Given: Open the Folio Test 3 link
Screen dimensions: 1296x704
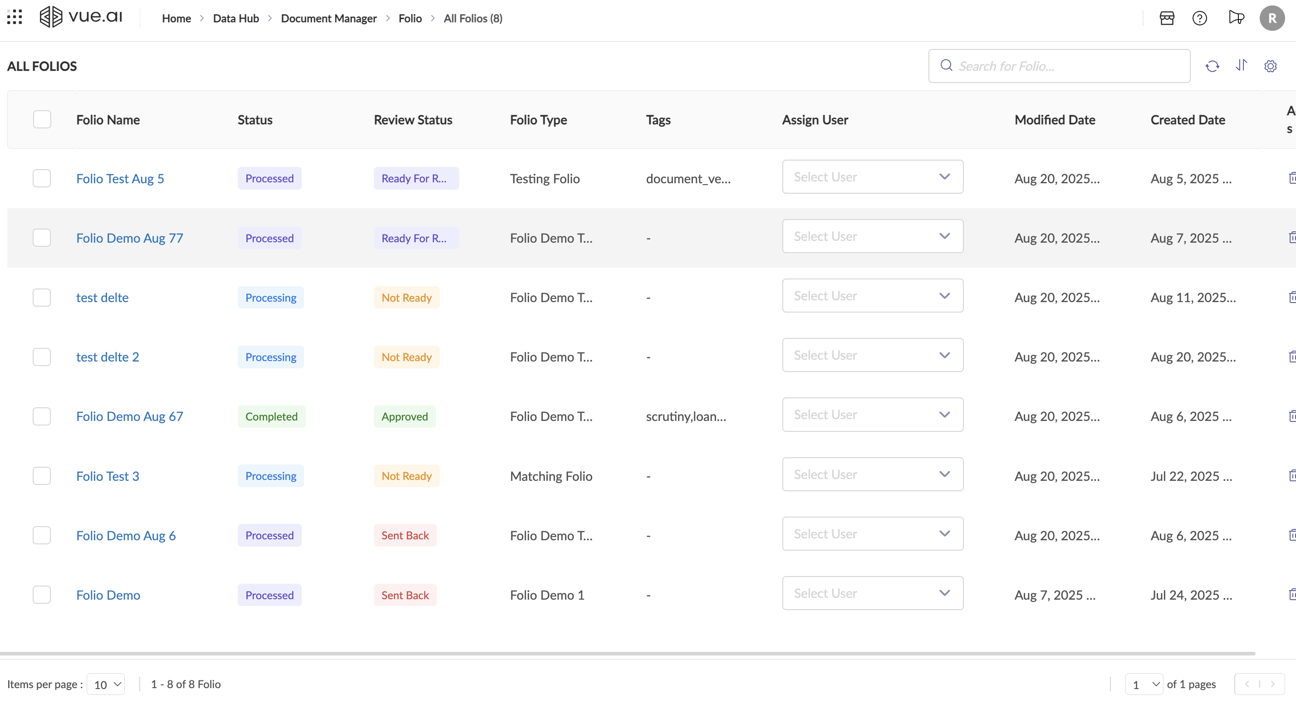Looking at the screenshot, I should (108, 476).
